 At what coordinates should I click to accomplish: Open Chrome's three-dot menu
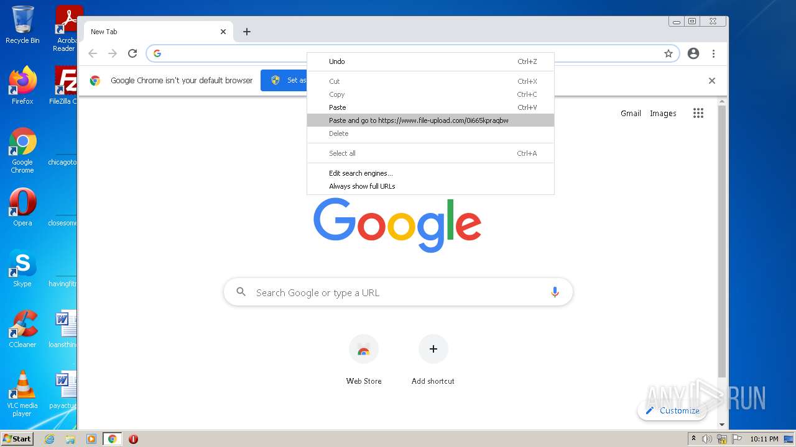pos(714,53)
